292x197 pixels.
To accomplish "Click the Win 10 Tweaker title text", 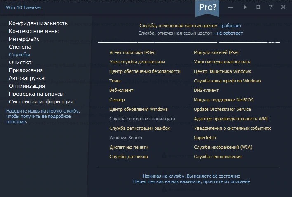I will coord(24,7).
